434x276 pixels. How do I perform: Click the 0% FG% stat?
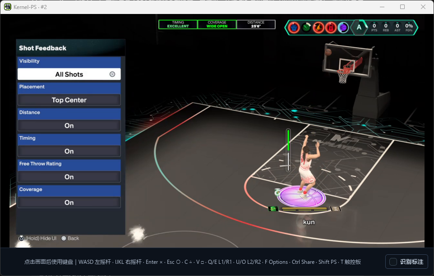(409, 28)
